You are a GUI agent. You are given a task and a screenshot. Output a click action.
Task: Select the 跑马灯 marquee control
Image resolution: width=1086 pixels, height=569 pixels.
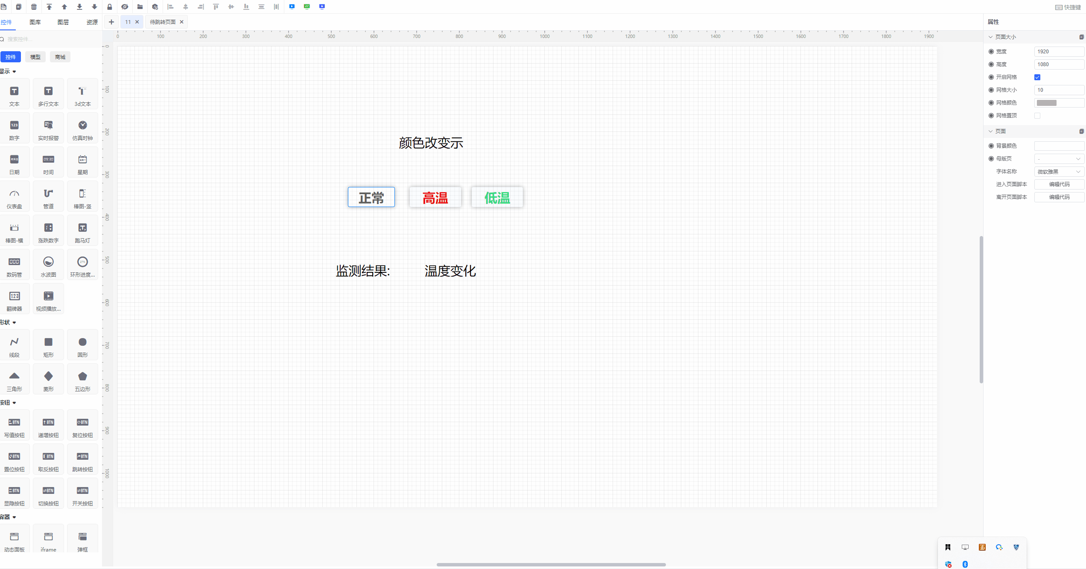[82, 230]
